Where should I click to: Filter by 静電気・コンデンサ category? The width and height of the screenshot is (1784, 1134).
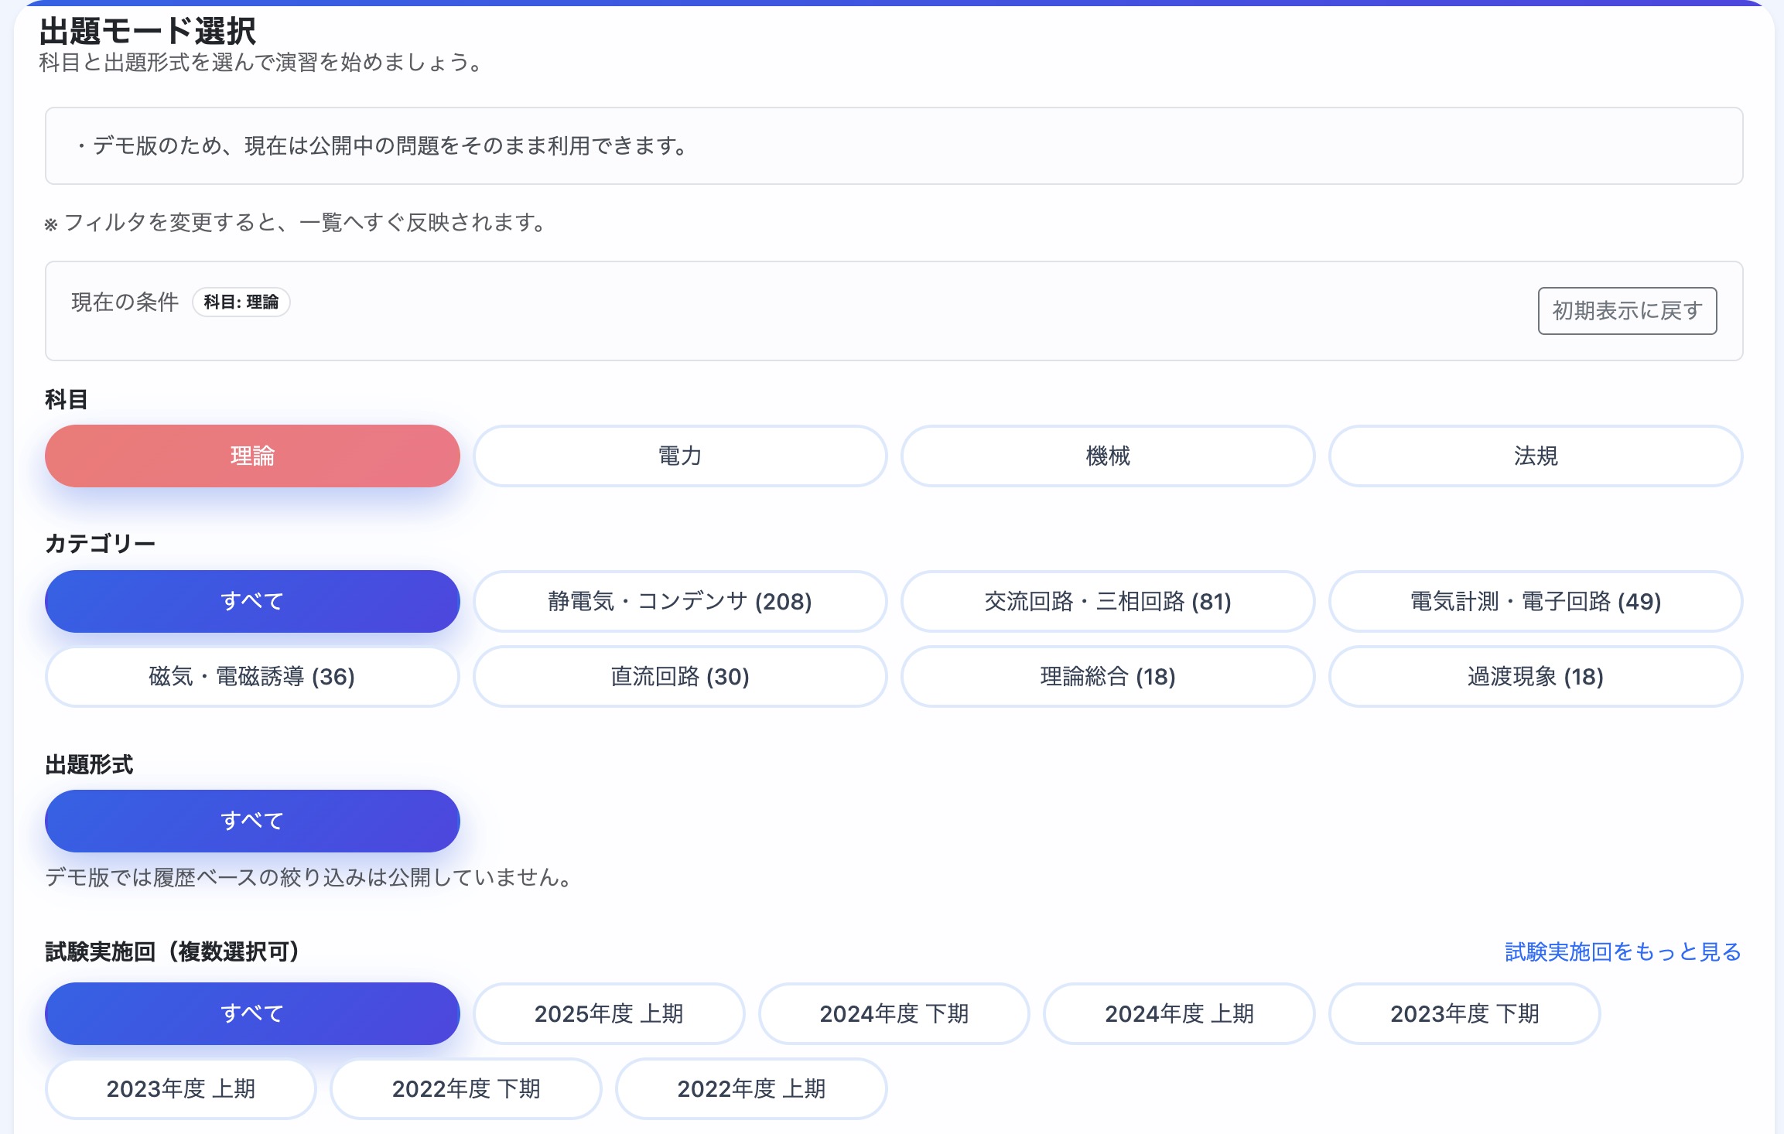pos(679,601)
